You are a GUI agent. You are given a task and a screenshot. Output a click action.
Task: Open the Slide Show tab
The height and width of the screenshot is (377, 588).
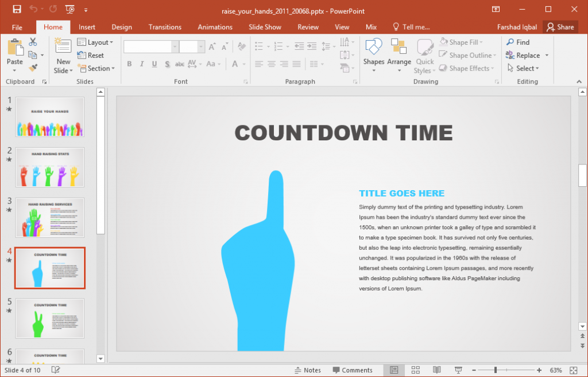(265, 27)
